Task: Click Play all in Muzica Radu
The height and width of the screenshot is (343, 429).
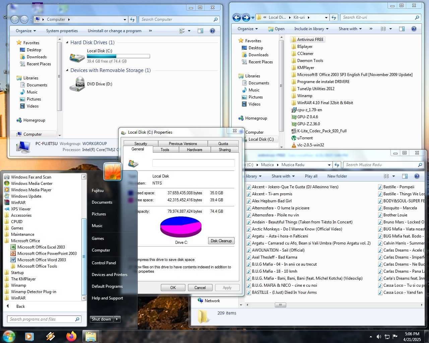Action: 311,176
